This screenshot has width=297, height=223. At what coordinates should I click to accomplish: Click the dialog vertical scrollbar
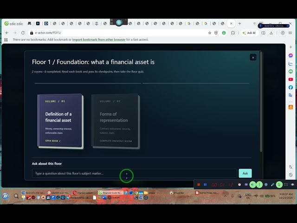(x=261, y=102)
